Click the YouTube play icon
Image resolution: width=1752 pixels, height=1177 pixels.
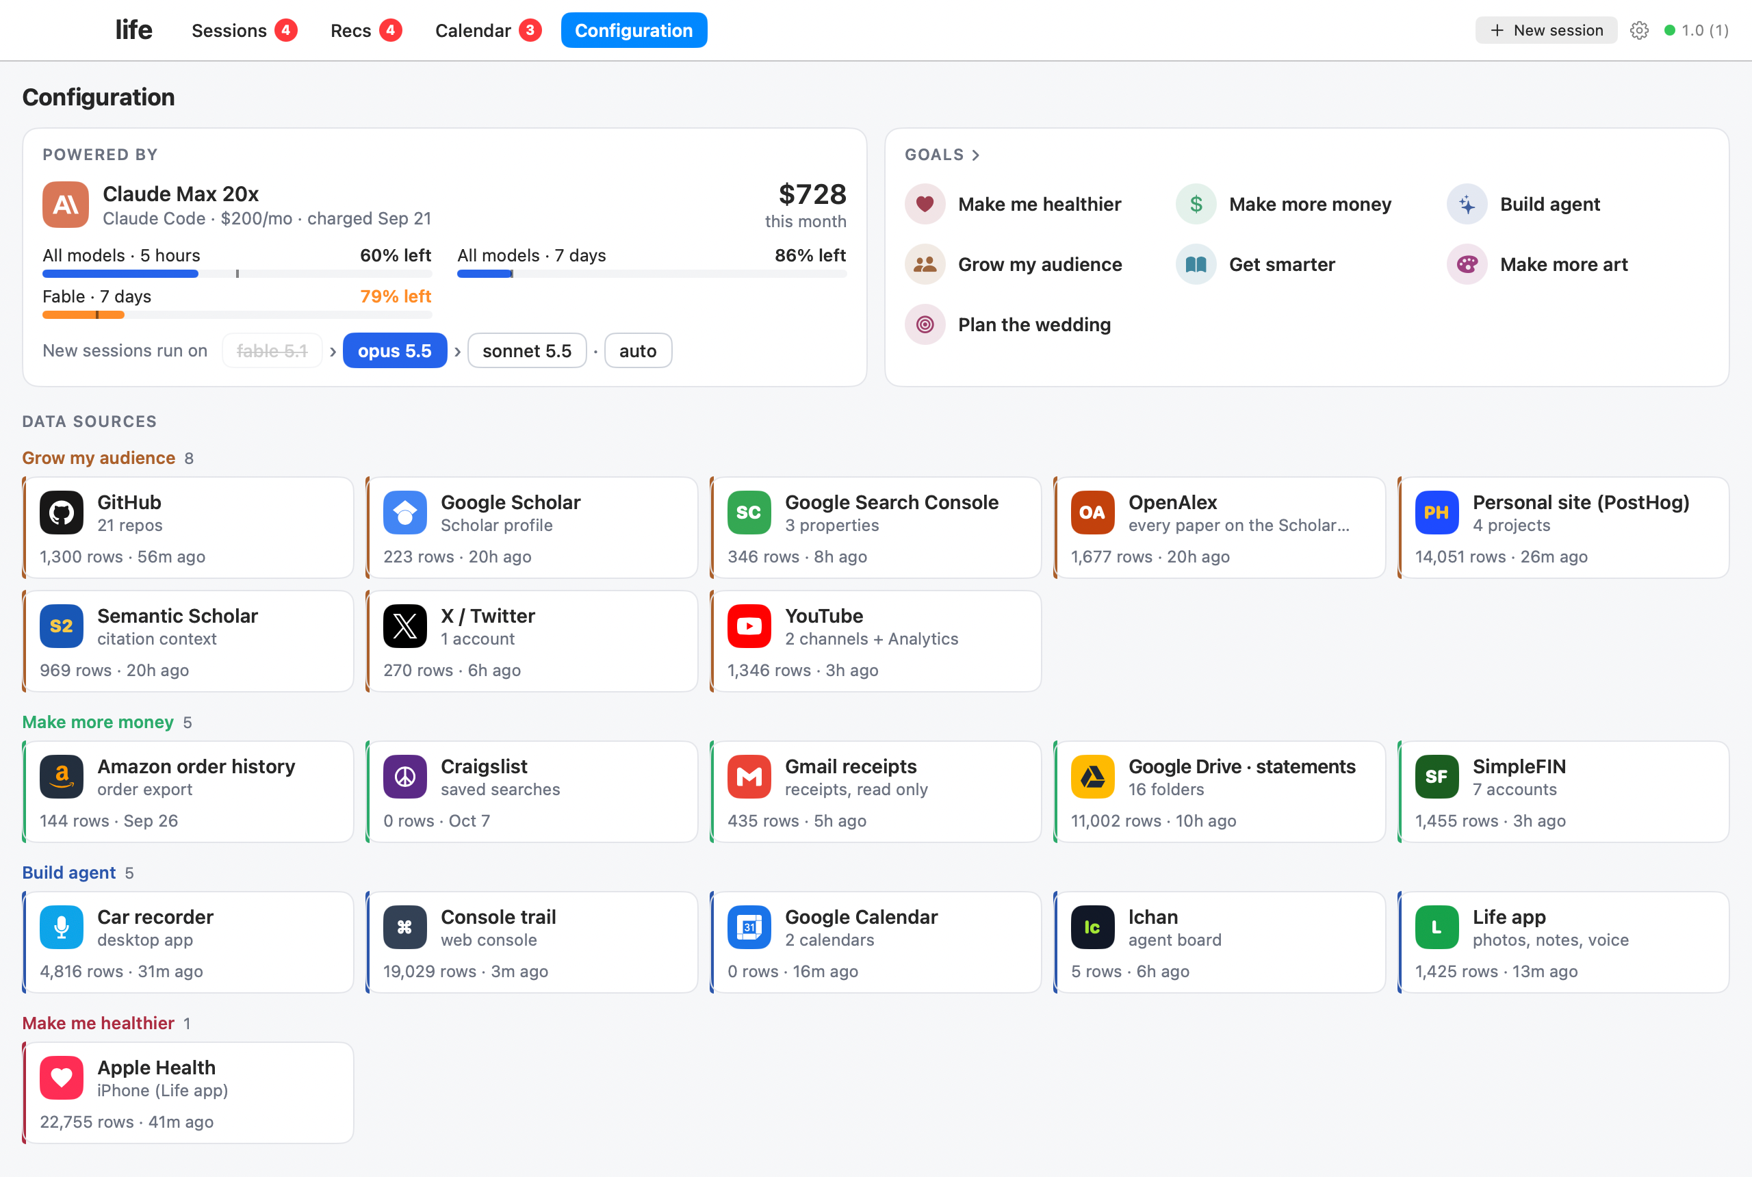(x=749, y=626)
